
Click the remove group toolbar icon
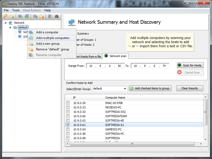[42, 17]
